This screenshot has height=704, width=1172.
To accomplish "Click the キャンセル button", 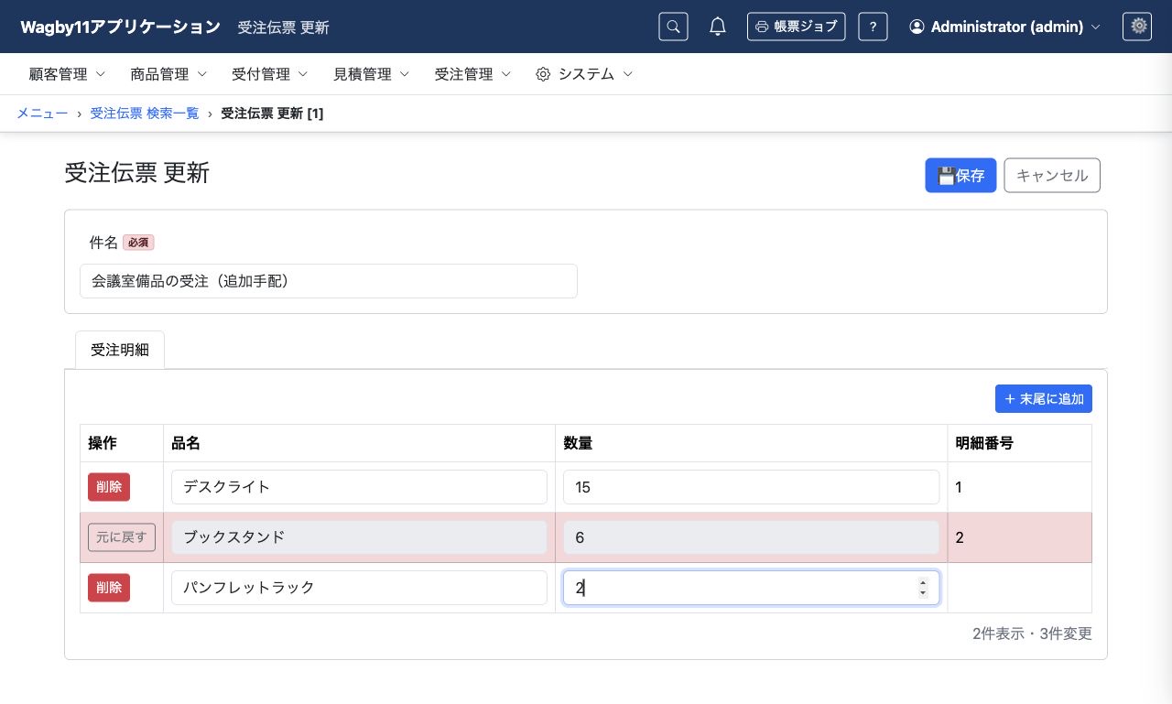I will (x=1052, y=176).
